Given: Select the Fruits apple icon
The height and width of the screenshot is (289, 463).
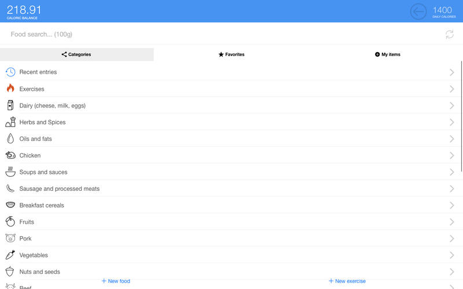Looking at the screenshot, I should click(10, 222).
